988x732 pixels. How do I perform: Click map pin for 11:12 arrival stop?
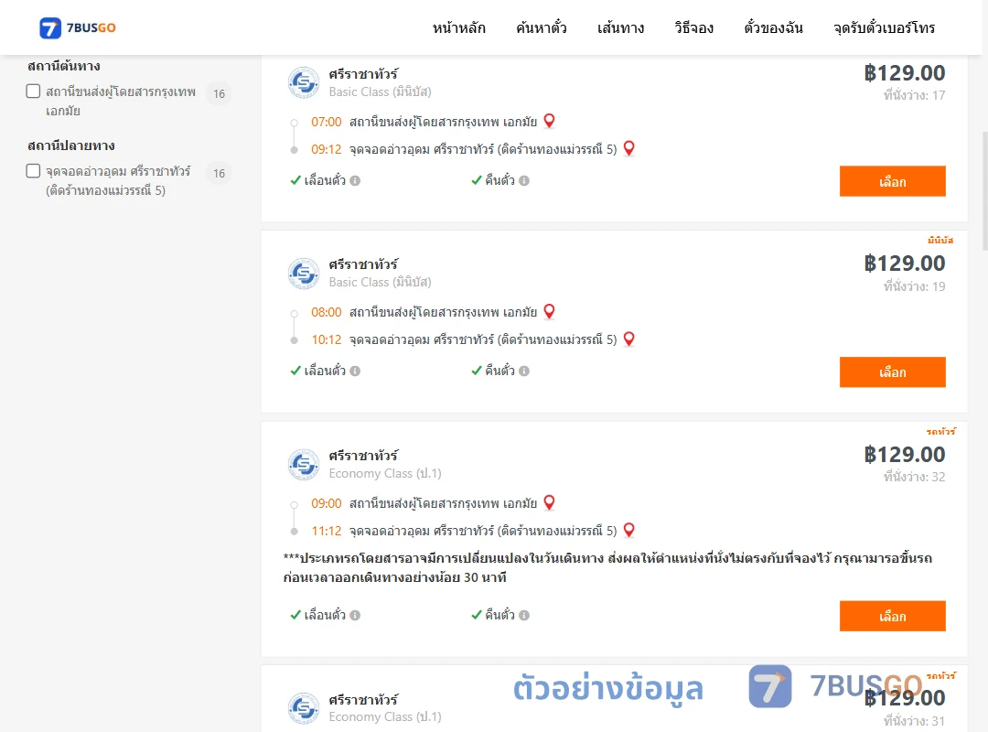tap(628, 530)
